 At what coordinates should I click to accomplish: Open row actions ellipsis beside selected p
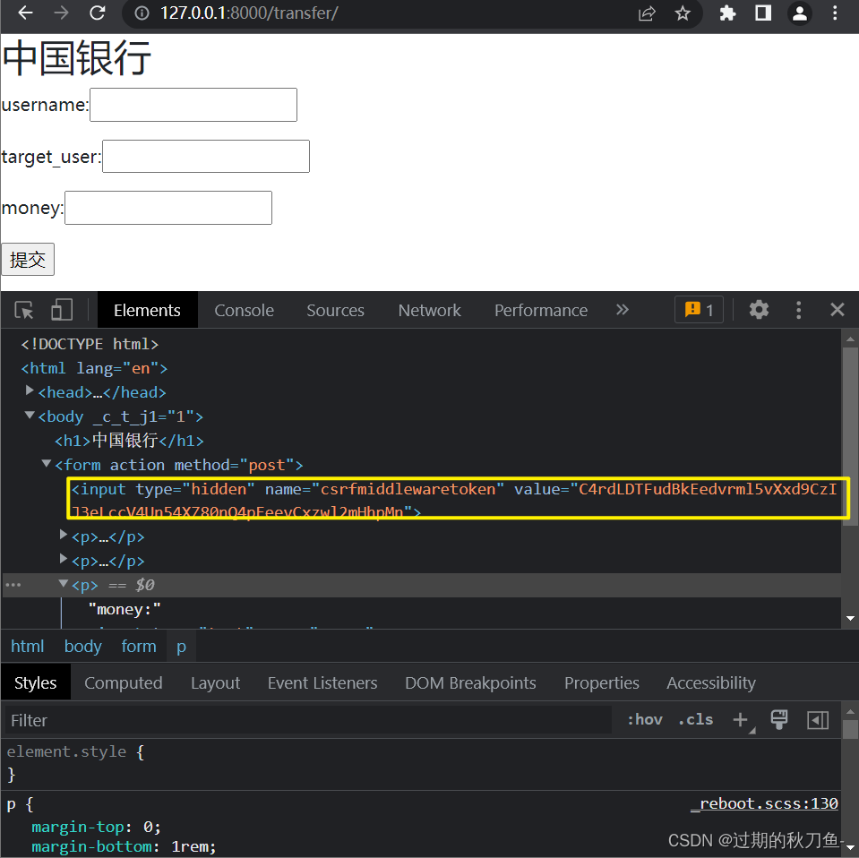[13, 585]
